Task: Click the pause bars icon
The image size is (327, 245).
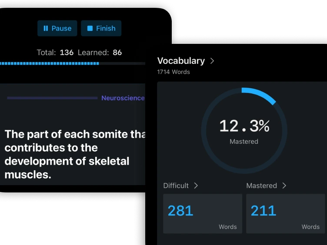Action: (46, 28)
